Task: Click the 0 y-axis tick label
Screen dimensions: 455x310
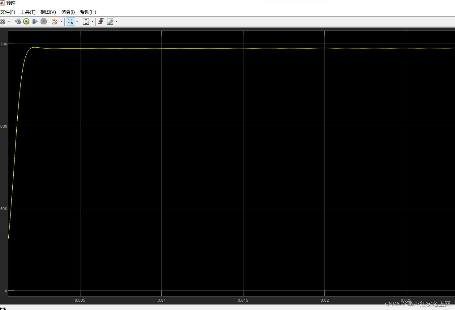Action: tap(6, 291)
